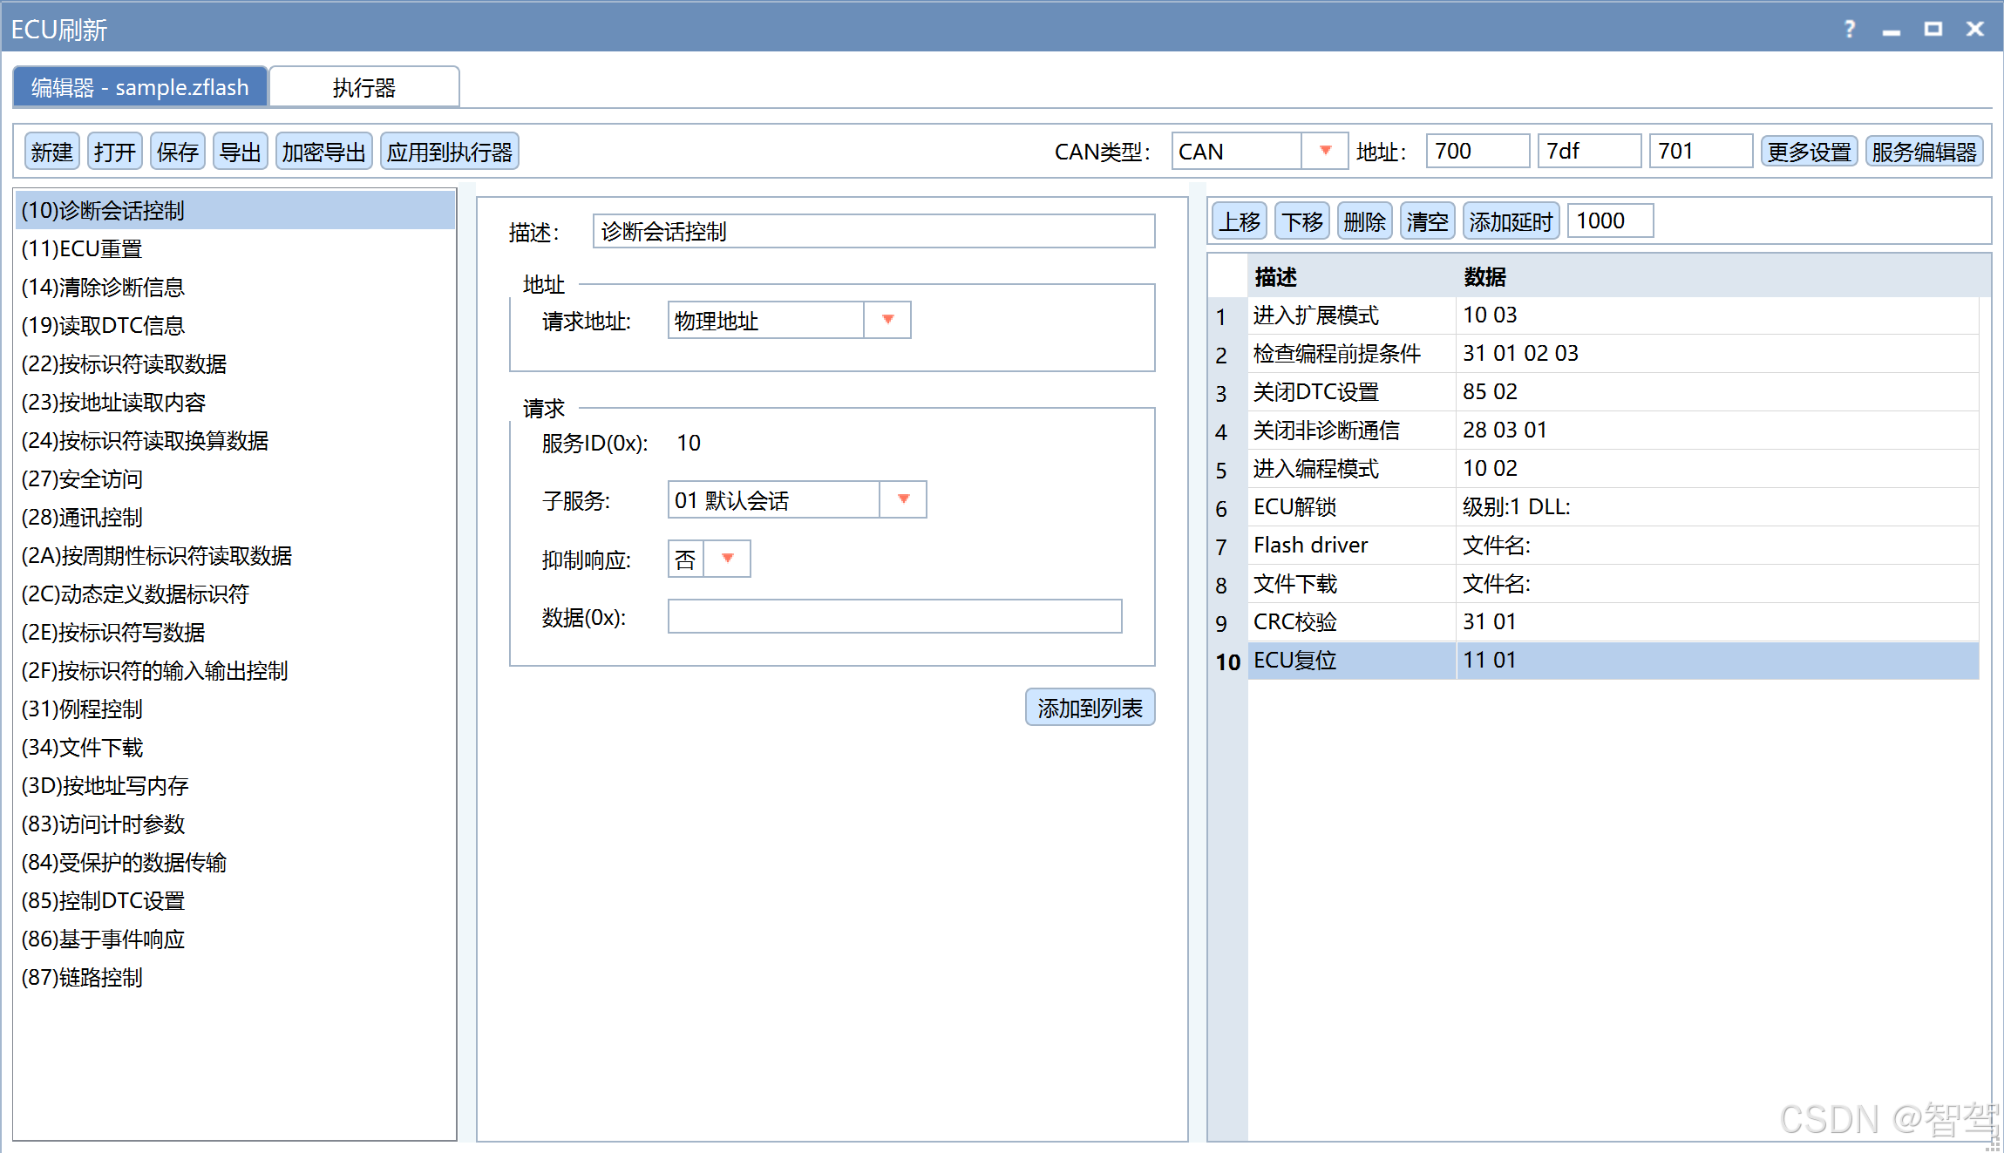The width and height of the screenshot is (2004, 1153).
Task: Click 更多设置 button
Action: pos(1809,152)
